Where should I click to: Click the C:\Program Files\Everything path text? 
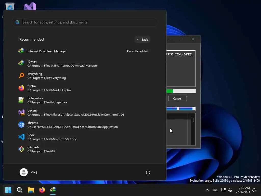pos(47,78)
